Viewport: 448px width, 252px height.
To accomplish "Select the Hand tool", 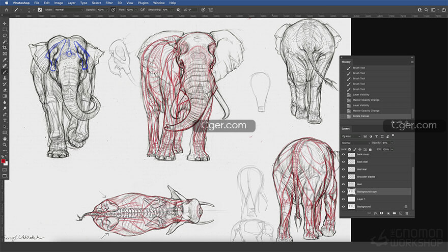I will pyautogui.click(x=5, y=139).
